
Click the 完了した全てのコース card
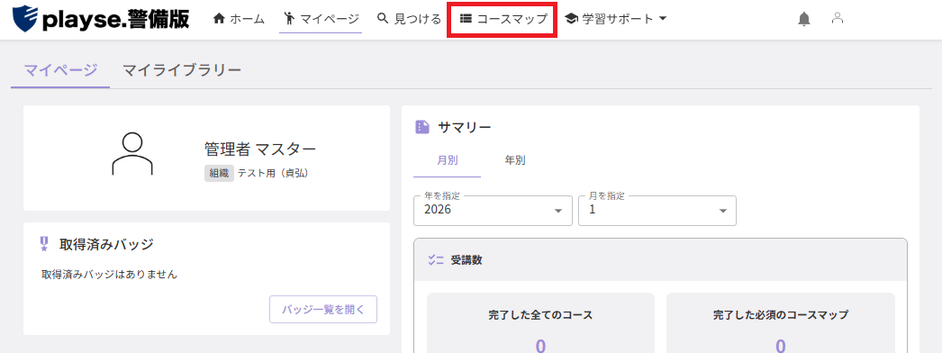[540, 323]
